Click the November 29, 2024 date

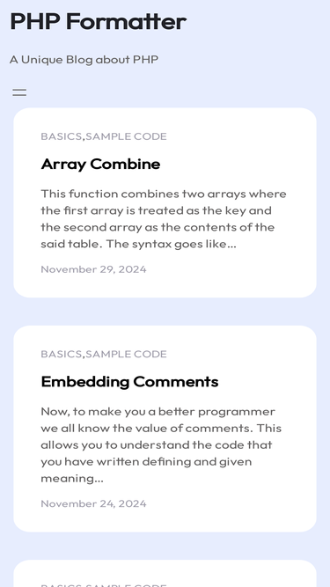pos(93,269)
